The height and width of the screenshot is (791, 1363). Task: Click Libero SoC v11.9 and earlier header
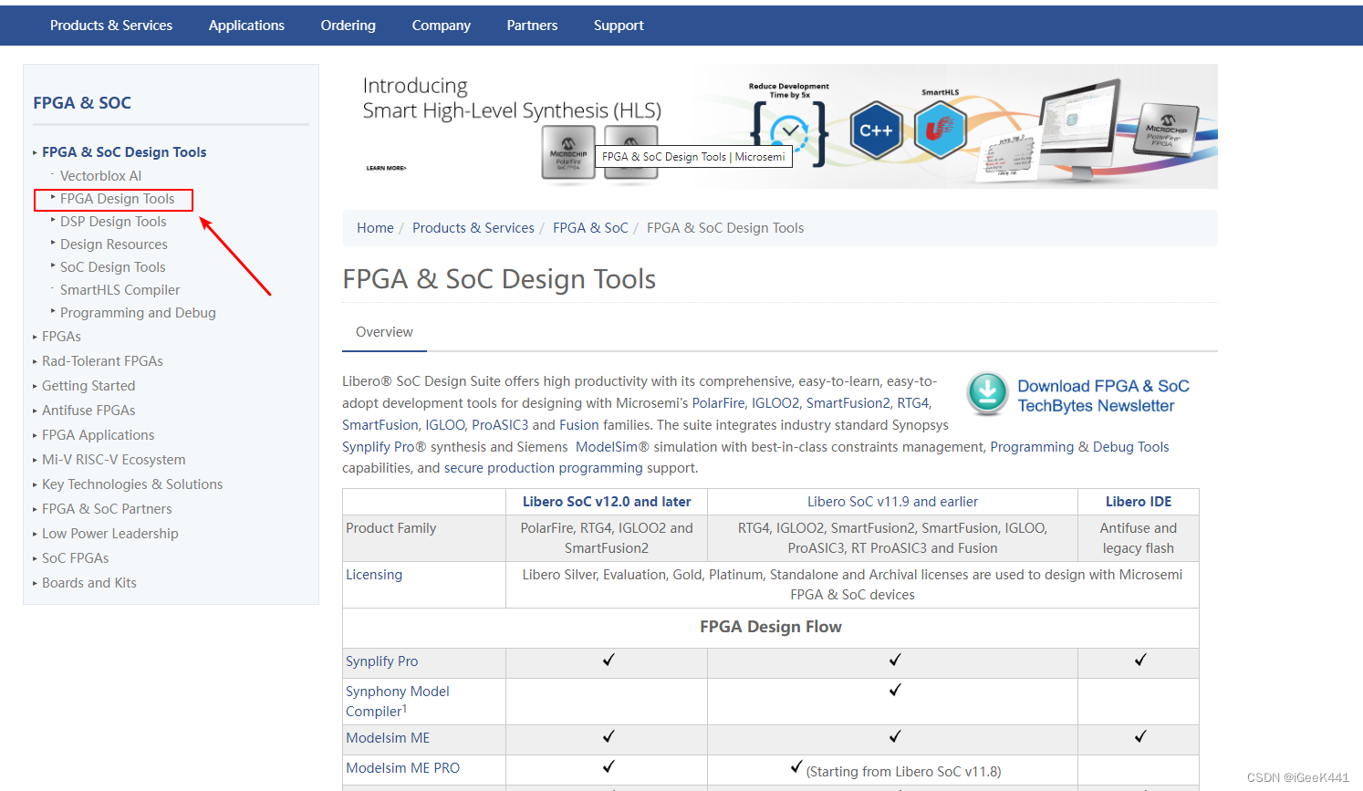pyautogui.click(x=892, y=502)
